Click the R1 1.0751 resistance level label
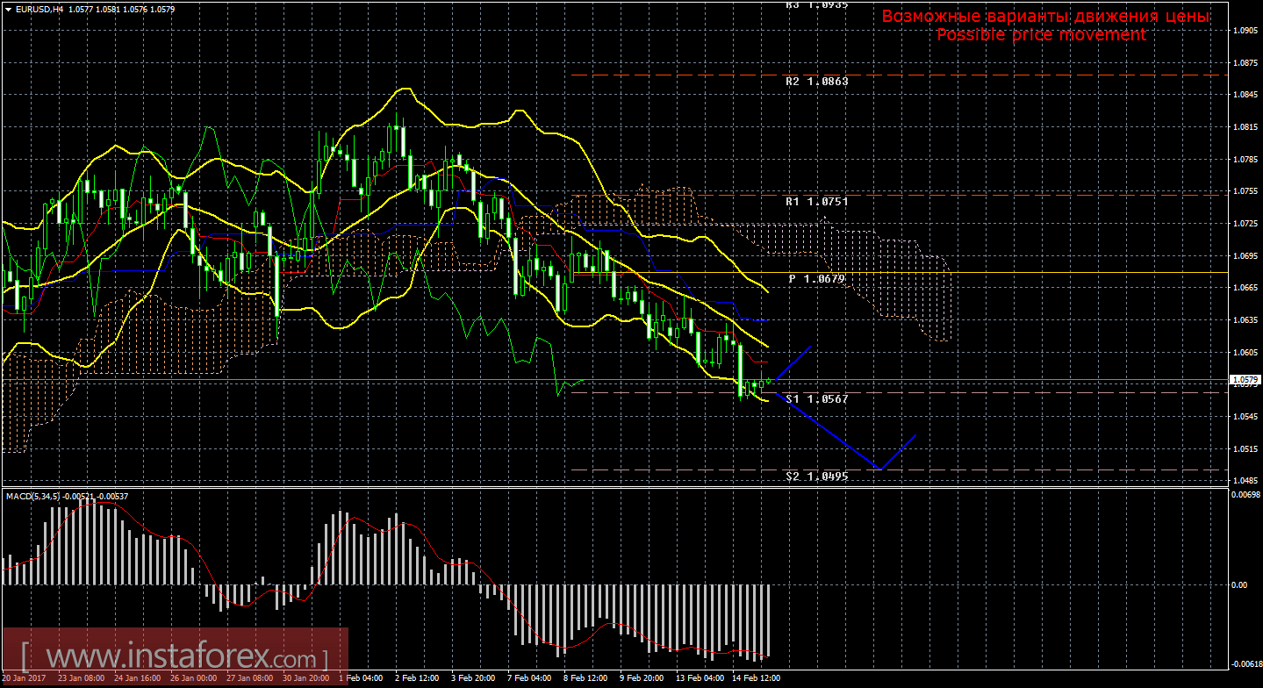This screenshot has width=1263, height=688. [x=816, y=201]
